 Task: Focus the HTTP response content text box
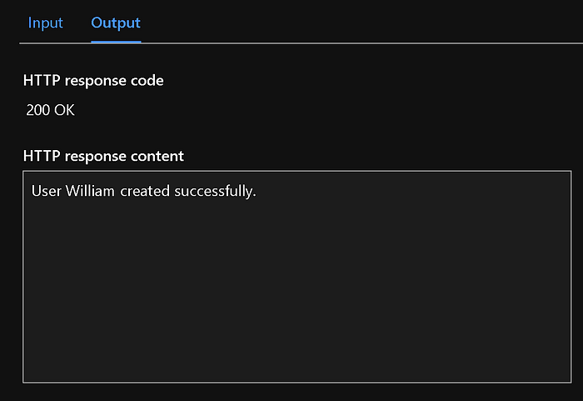click(x=297, y=277)
